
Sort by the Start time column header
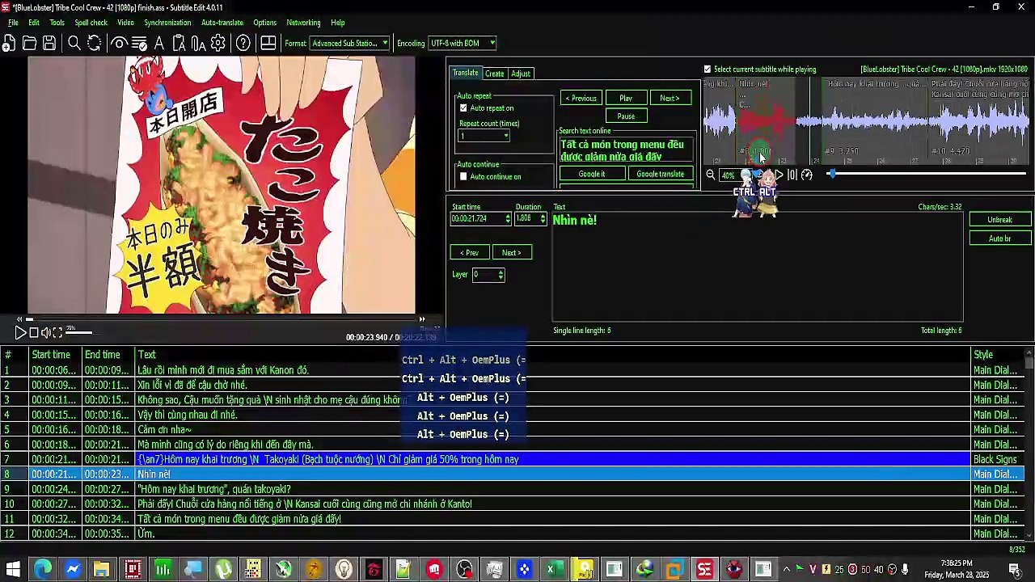tap(55, 355)
